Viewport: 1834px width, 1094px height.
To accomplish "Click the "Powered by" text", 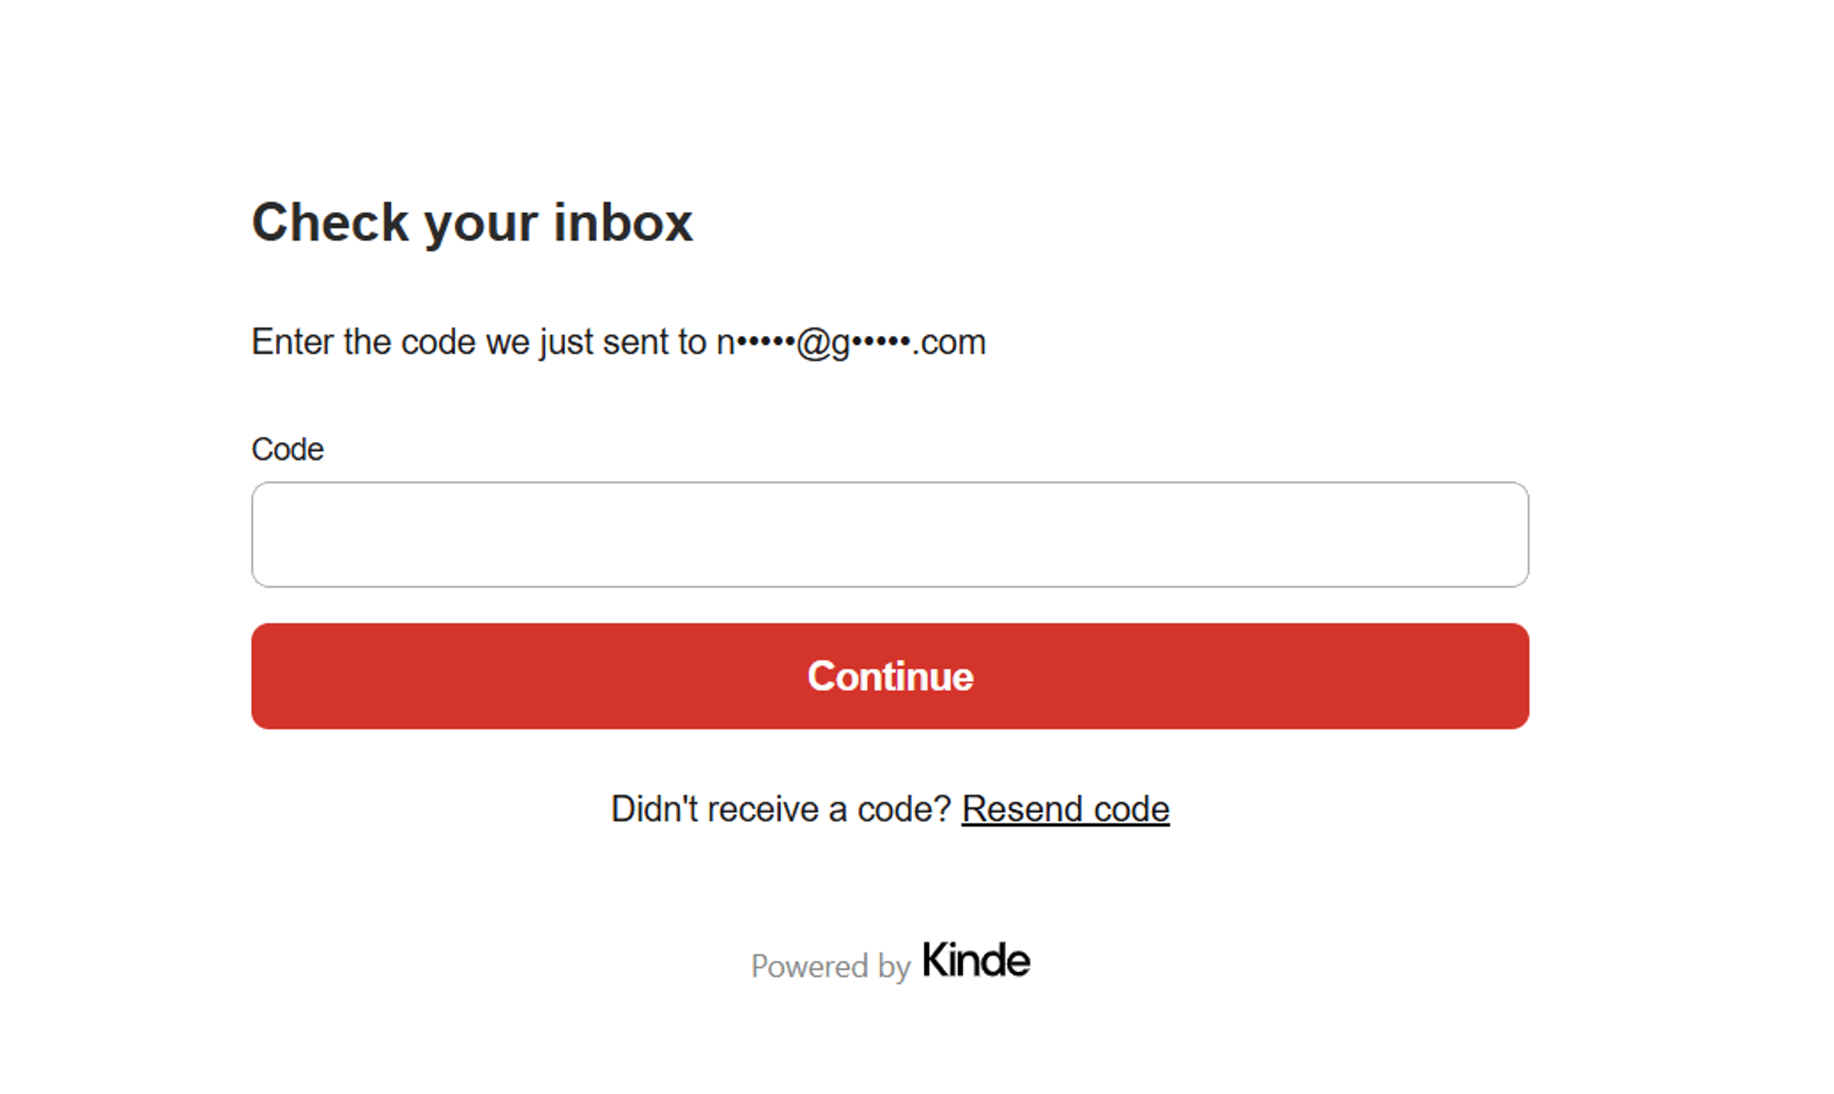I will pyautogui.click(x=829, y=966).
